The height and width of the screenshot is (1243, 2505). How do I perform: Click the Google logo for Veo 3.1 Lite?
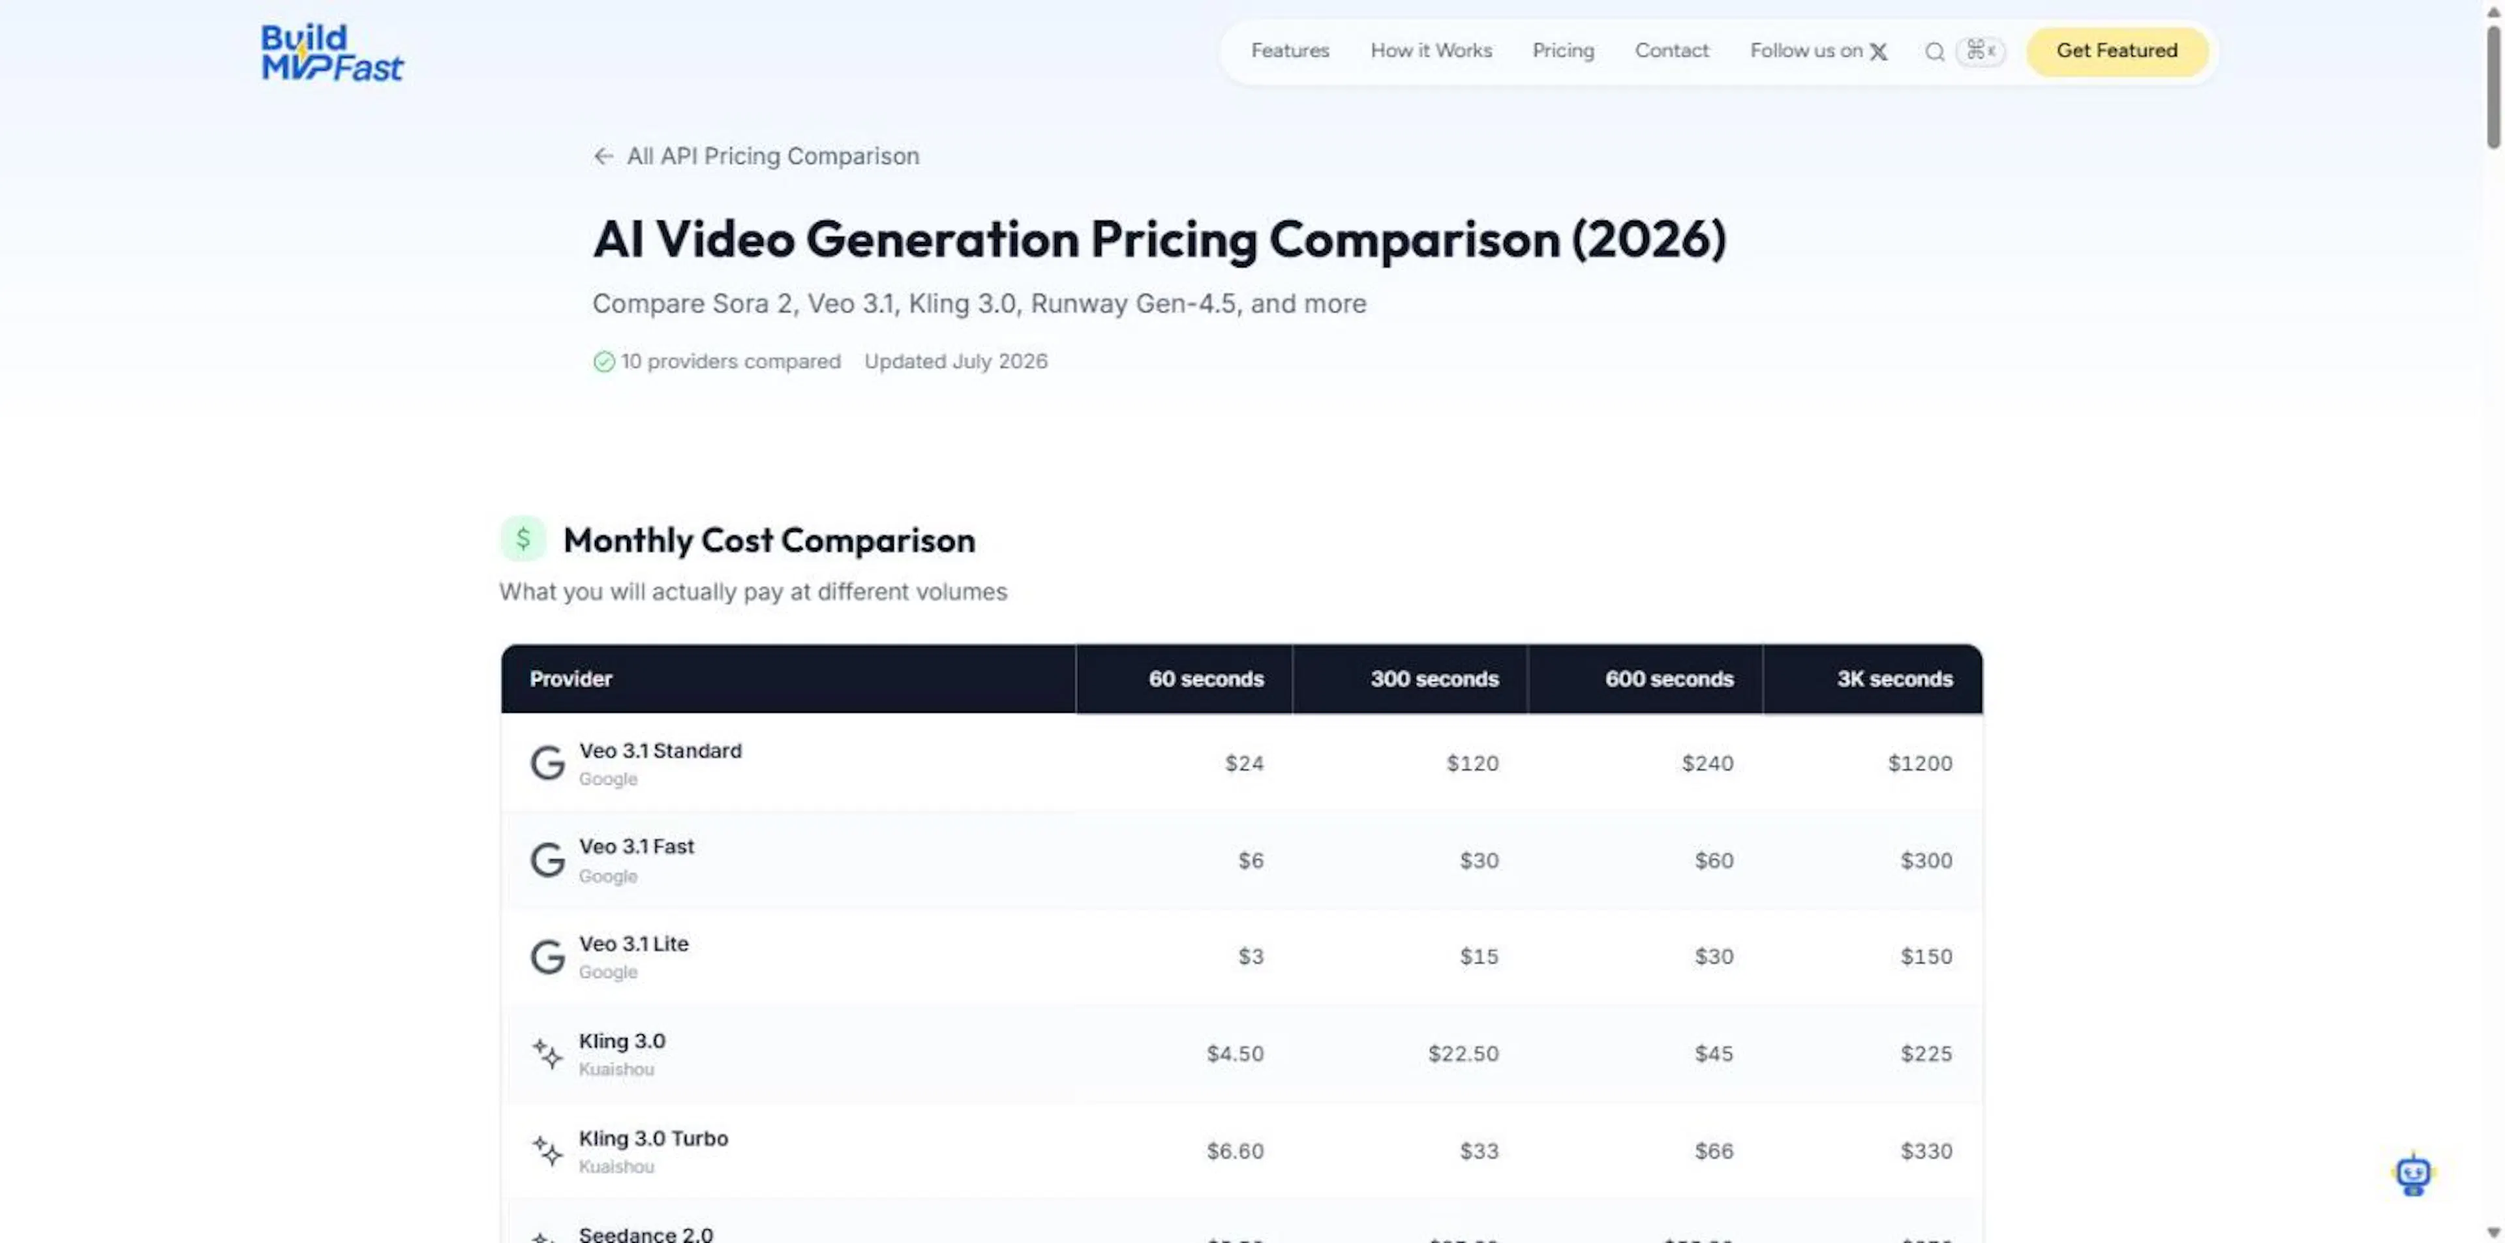(547, 957)
